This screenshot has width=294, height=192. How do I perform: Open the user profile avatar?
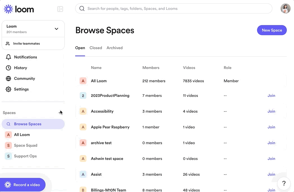tap(285, 8)
